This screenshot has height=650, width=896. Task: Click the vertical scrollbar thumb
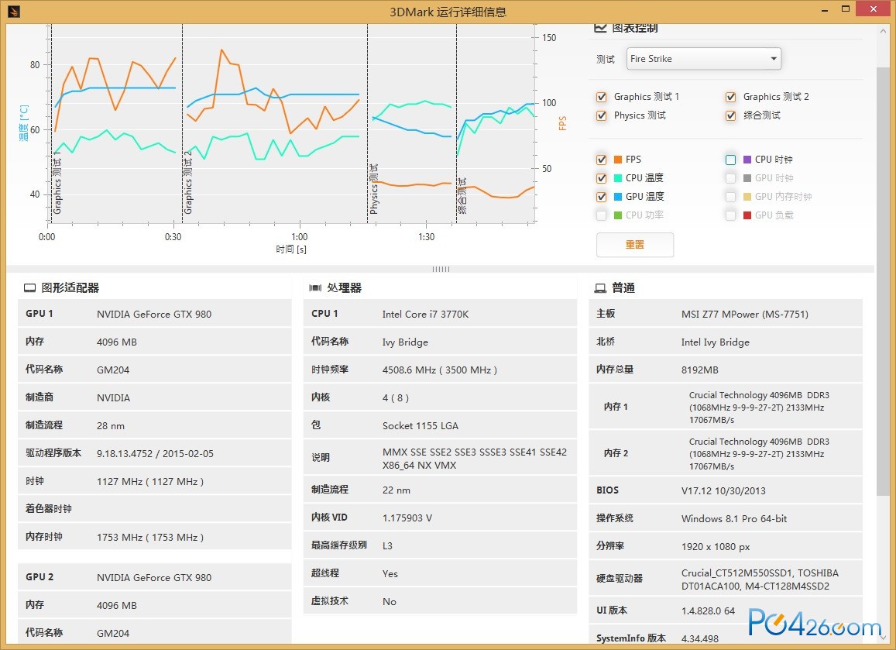click(884, 280)
